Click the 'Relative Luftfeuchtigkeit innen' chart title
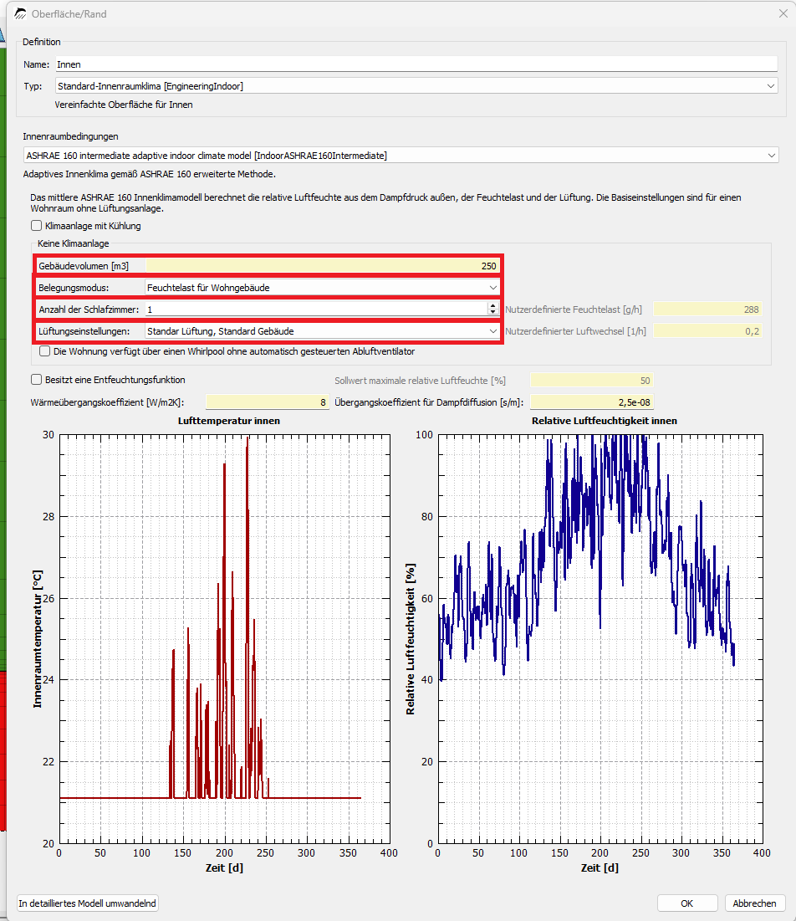Screen dimensions: 796x921 [x=605, y=421]
